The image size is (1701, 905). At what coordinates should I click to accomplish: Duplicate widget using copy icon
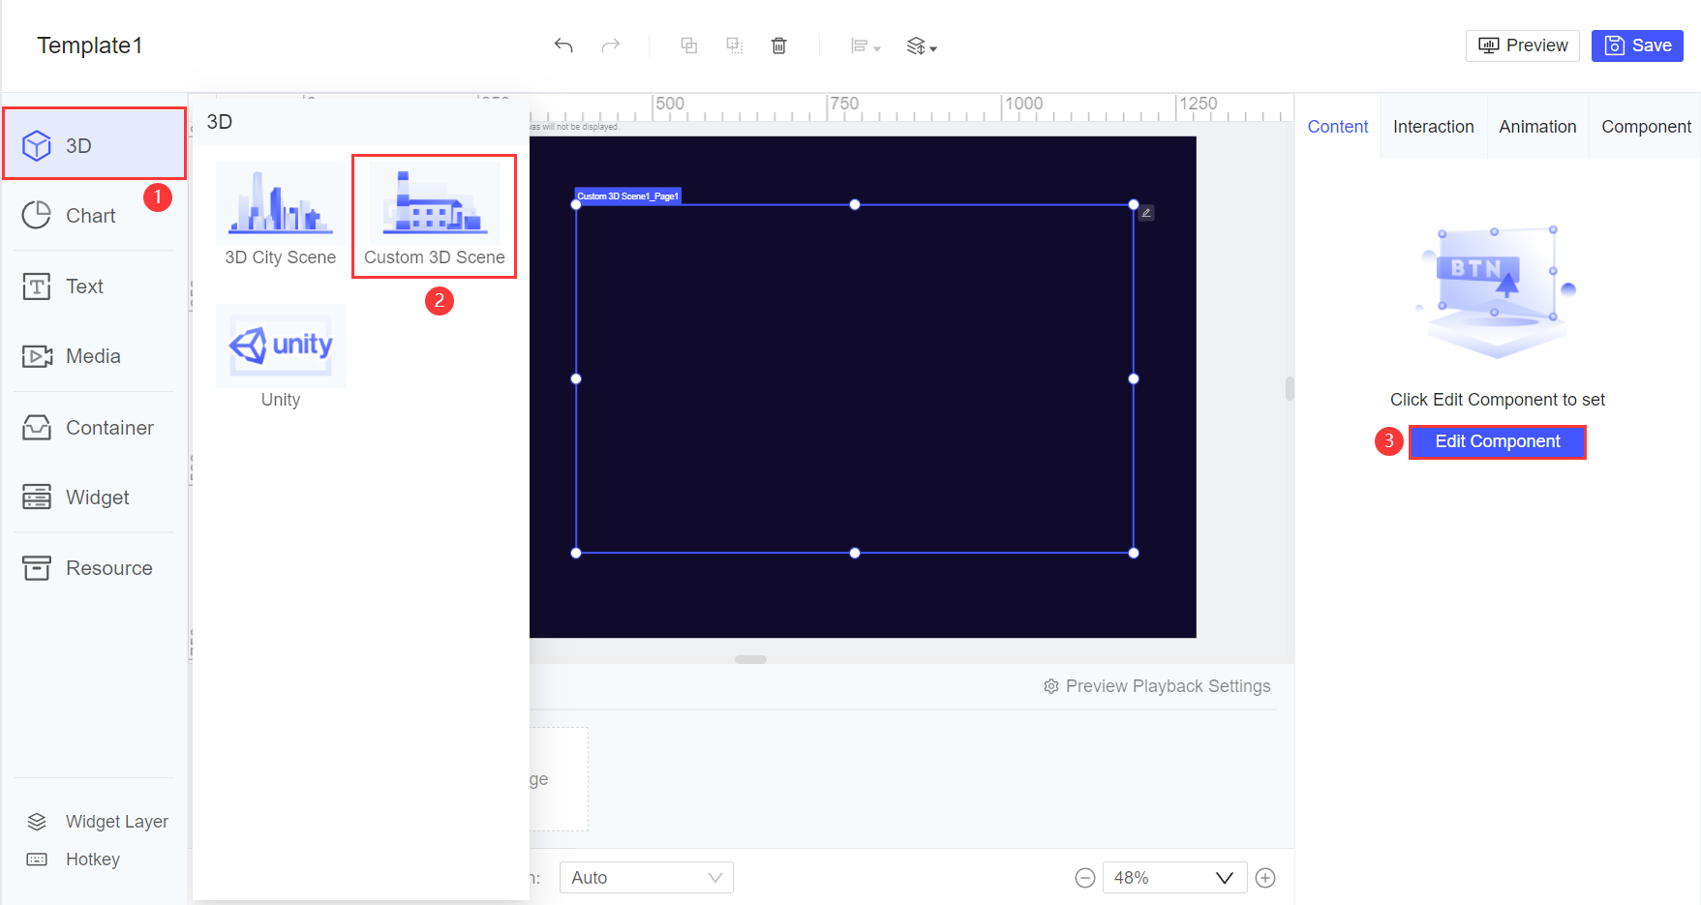[x=688, y=45]
